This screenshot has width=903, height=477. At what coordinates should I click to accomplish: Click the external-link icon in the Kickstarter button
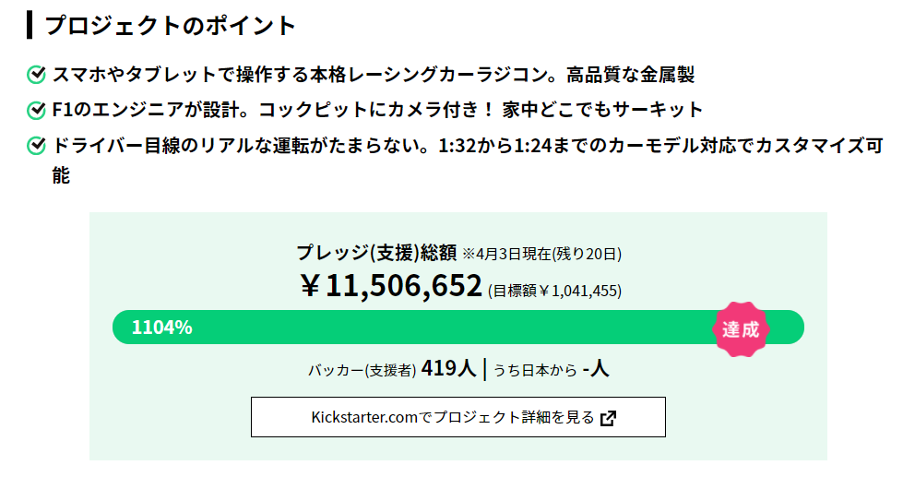click(x=608, y=418)
